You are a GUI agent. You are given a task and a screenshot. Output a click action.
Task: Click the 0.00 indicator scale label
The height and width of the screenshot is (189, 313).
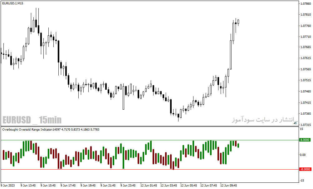click(303, 155)
